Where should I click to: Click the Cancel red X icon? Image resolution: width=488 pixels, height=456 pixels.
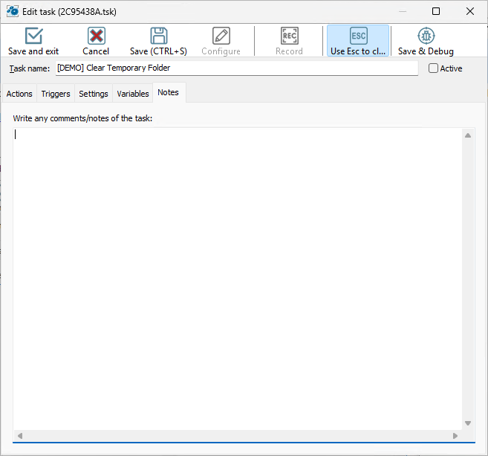96,36
